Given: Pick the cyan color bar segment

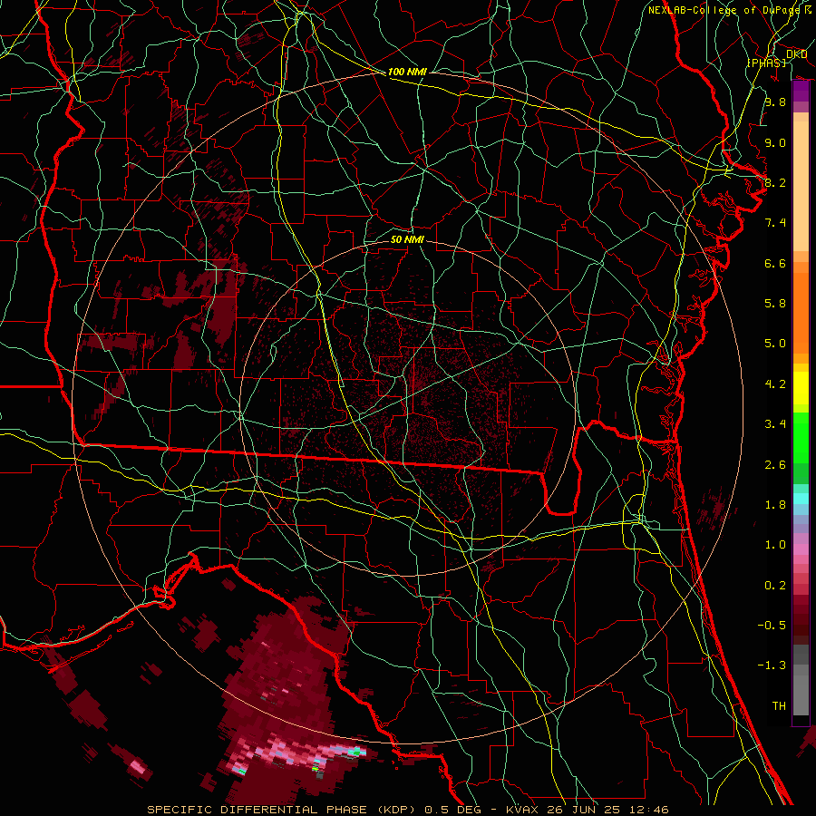Looking at the screenshot, I should coord(801,499).
